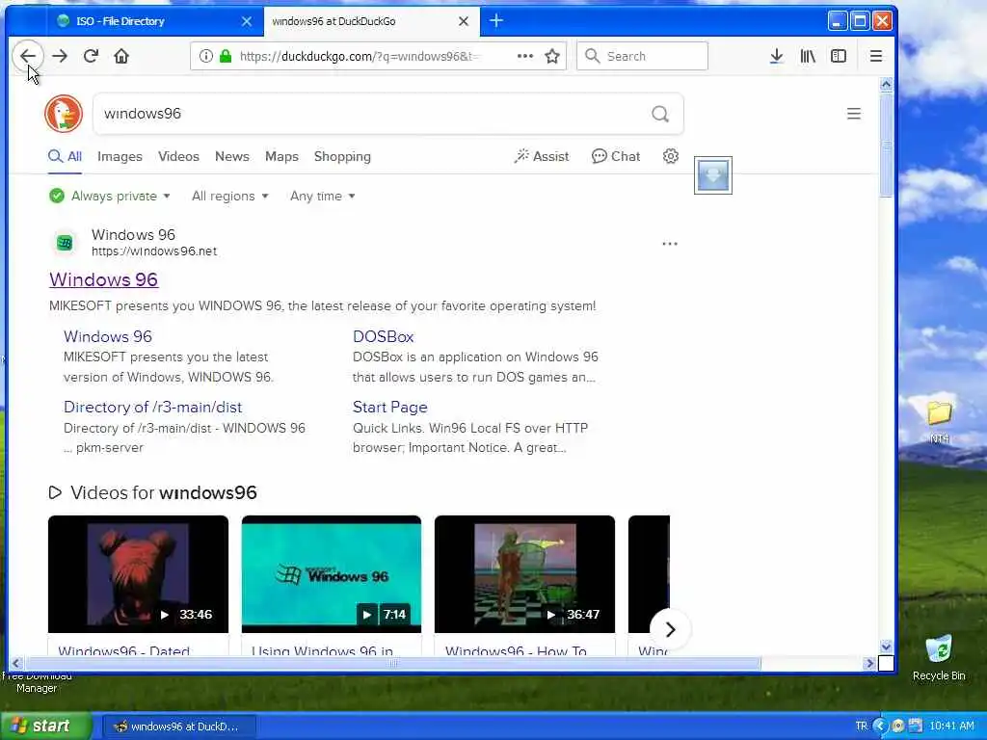Bookmark this page with the star icon
This screenshot has height=740, width=987.
coord(552,56)
